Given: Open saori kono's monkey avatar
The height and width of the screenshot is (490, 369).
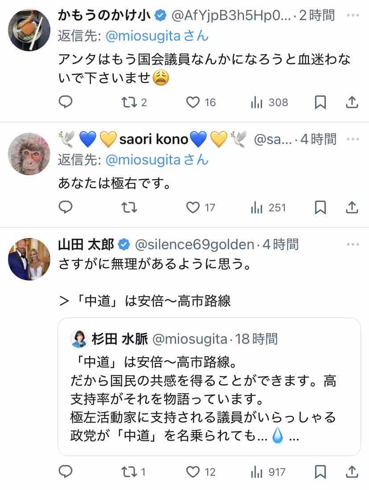Looking at the screenshot, I should pos(29,154).
